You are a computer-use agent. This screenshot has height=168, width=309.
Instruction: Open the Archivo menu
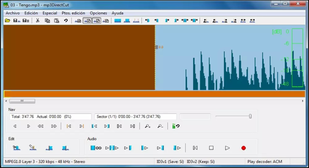click(x=13, y=13)
